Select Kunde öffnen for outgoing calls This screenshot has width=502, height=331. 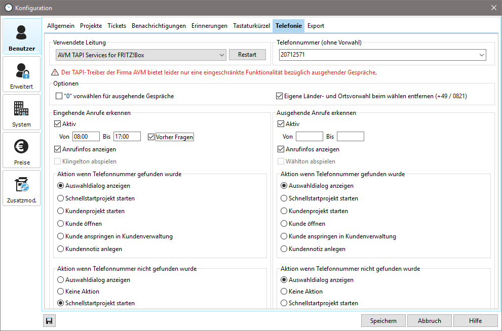tap(284, 224)
